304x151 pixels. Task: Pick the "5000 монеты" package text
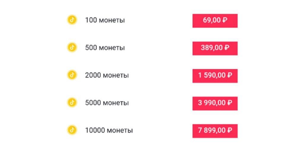click(x=107, y=103)
